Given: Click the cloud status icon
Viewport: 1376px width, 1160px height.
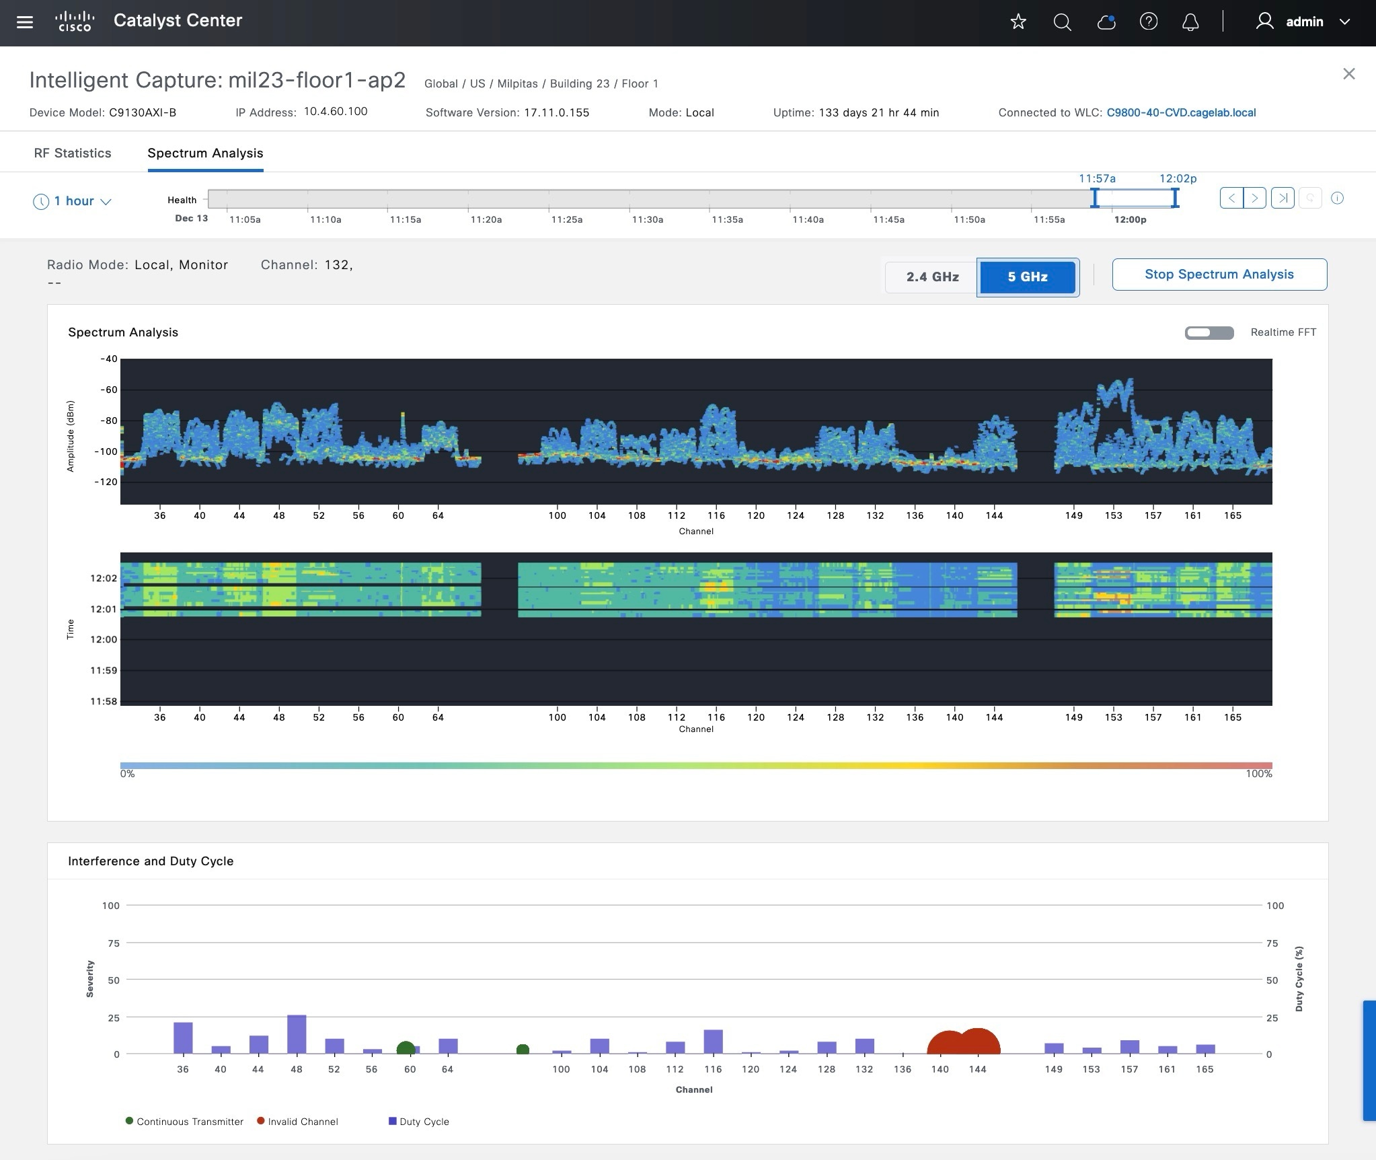Looking at the screenshot, I should point(1106,22).
